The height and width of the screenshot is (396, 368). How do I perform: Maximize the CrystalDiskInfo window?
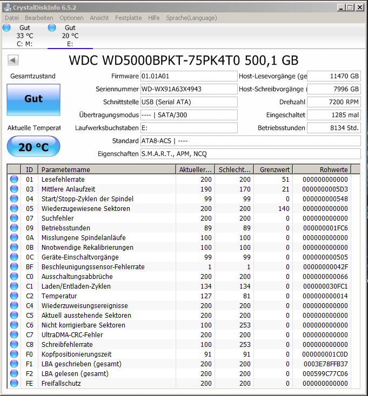click(x=350, y=8)
